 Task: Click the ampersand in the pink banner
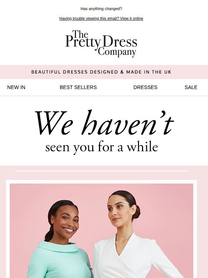tap(122, 72)
